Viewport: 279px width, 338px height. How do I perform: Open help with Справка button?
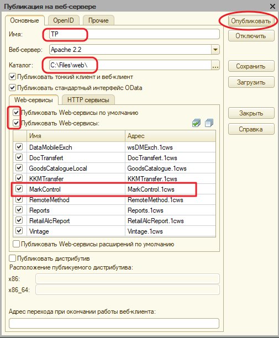[x=251, y=129]
